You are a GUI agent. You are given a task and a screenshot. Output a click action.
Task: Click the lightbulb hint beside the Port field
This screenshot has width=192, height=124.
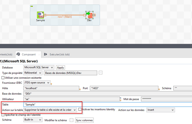(x=159, y=89)
